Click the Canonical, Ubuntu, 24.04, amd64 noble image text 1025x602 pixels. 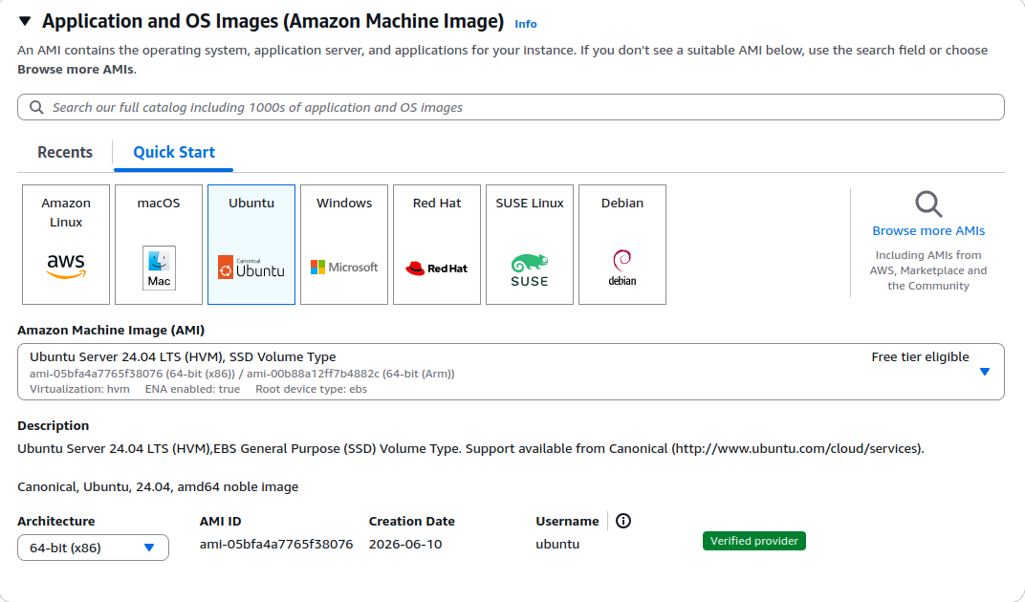click(x=158, y=487)
